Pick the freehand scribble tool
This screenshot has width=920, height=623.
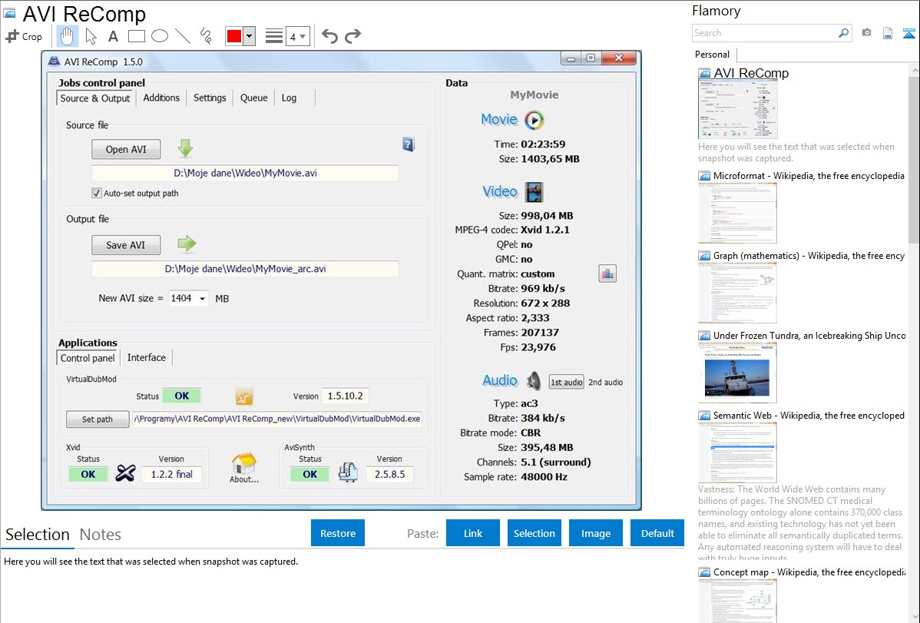point(206,36)
